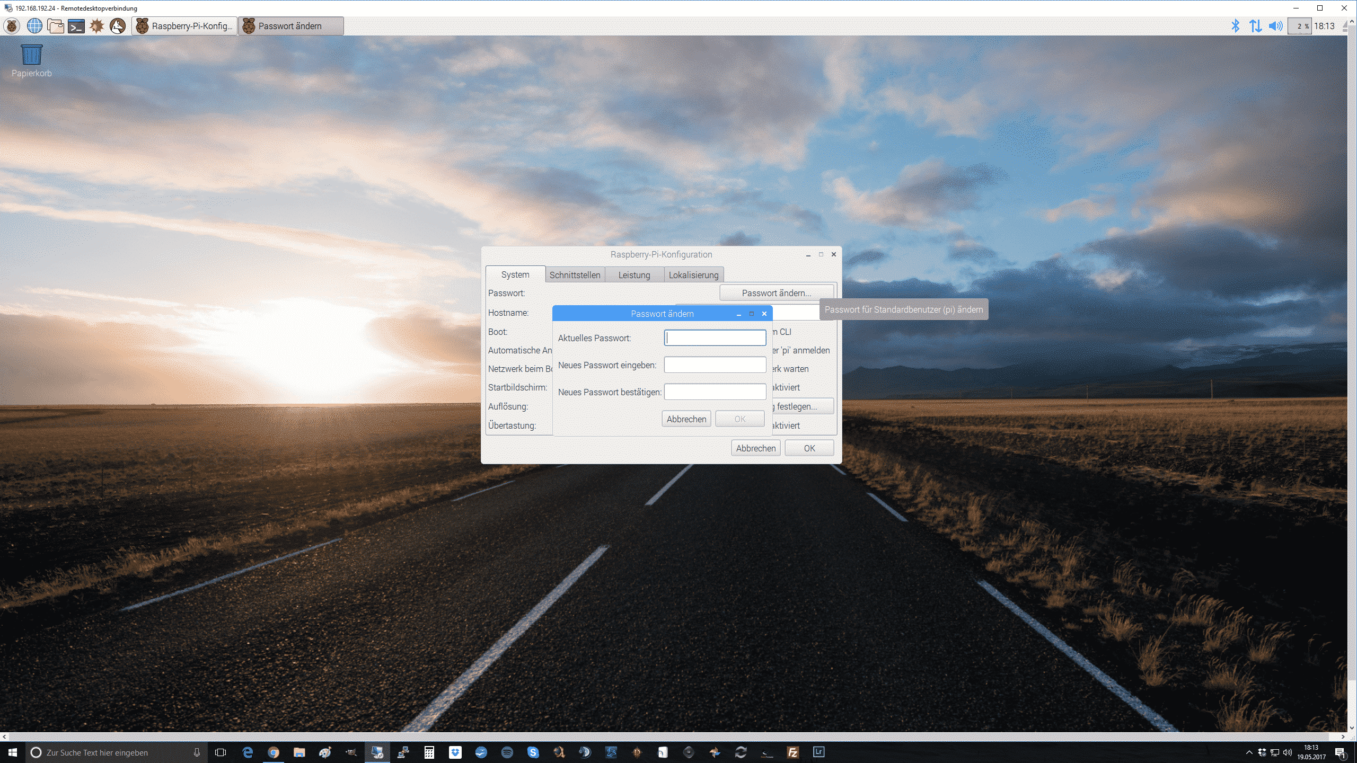Launch the web browser globe icon
Viewport: 1357px width, 763px height.
(34, 26)
